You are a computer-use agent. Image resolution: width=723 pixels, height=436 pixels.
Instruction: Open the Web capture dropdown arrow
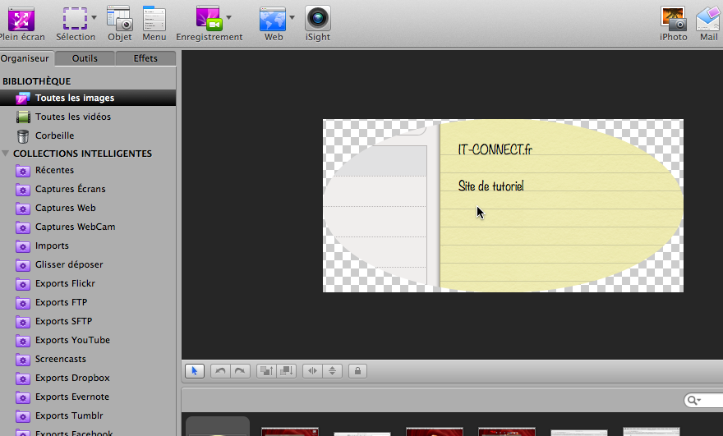[x=292, y=17]
